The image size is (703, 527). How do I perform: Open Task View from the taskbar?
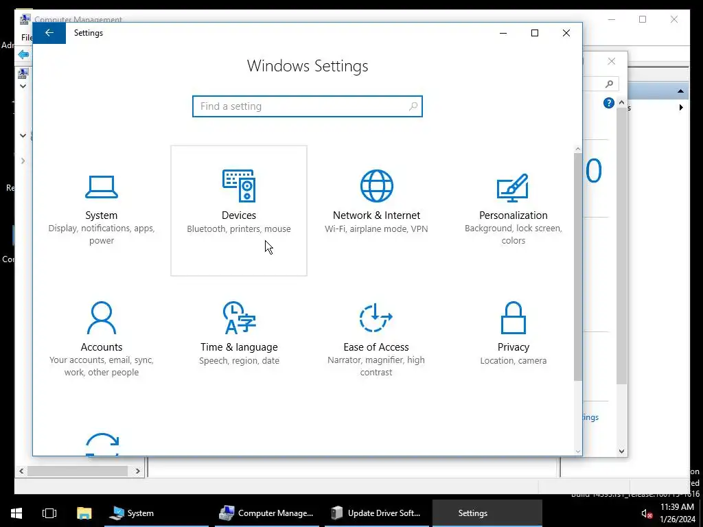click(49, 513)
